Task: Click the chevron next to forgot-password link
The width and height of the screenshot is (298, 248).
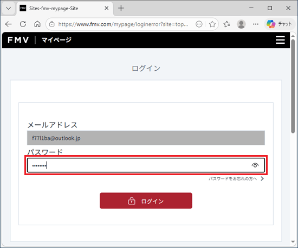Action: pos(262,179)
